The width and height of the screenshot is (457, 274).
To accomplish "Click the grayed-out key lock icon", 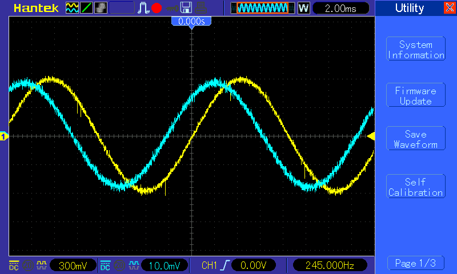I will click(172, 9).
